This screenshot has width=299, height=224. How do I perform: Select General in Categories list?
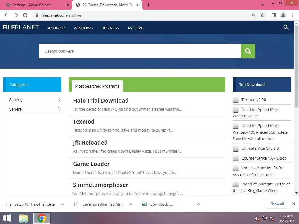pyautogui.click(x=16, y=109)
